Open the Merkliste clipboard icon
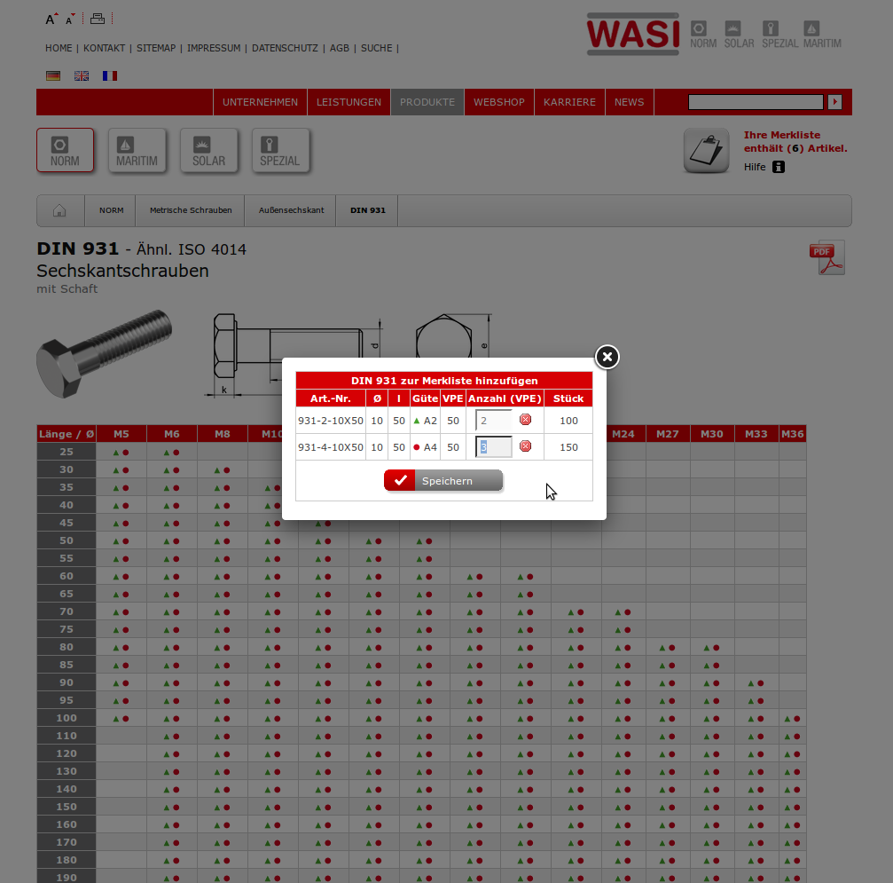893x883 pixels. [x=706, y=150]
